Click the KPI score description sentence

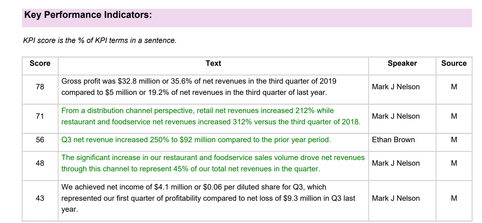click(x=100, y=40)
